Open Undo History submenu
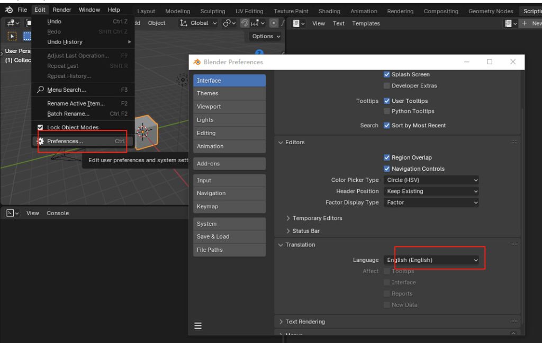 (83, 42)
